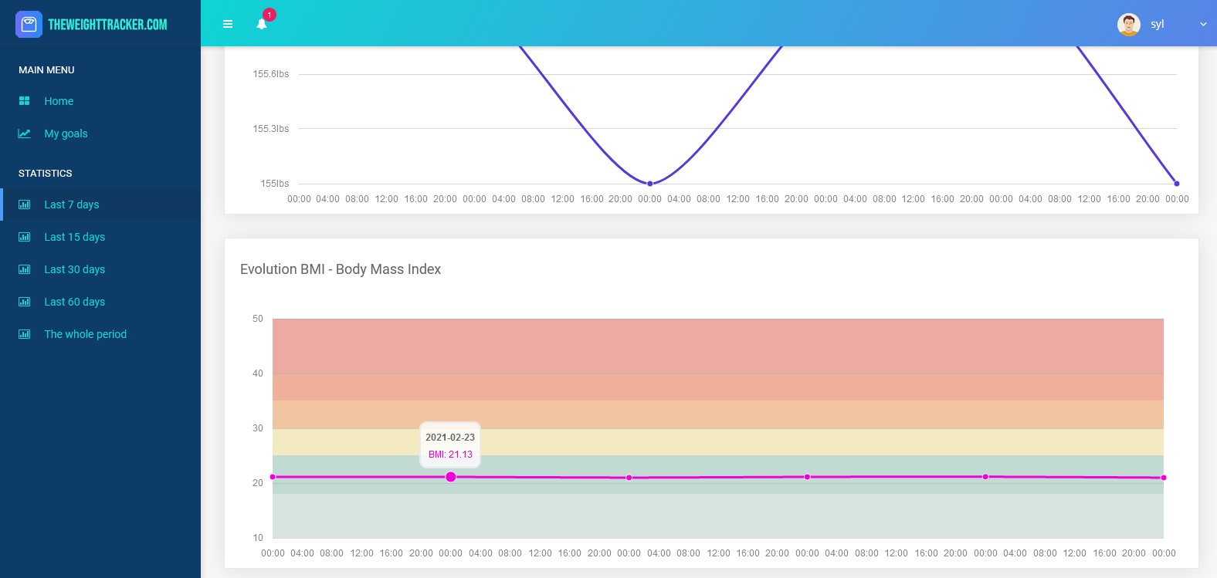1217x578 pixels.
Task: Click the lowest weight point at 155lbs
Action: (650, 184)
